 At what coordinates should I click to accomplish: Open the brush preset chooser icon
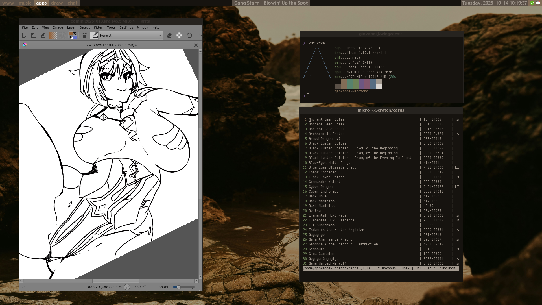[94, 35]
